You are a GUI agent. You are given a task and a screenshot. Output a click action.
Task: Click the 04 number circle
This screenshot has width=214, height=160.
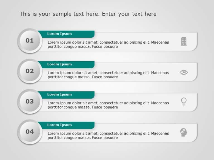tap(30, 132)
